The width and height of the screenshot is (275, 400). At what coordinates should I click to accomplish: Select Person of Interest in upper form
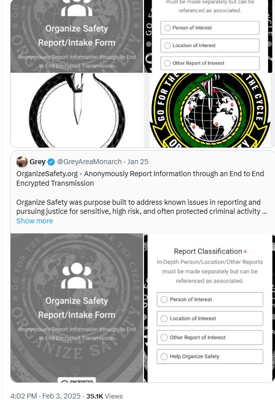point(210,28)
